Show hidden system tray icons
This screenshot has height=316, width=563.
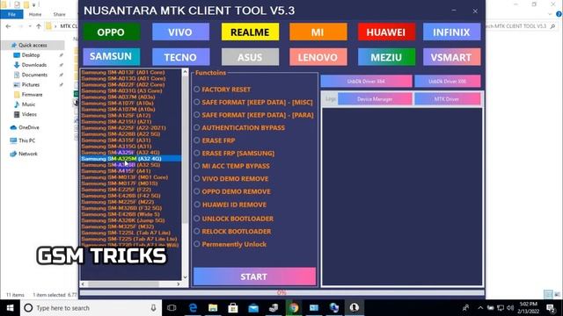click(x=480, y=308)
